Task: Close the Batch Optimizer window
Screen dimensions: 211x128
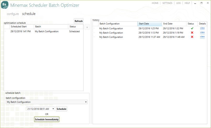Action: pyautogui.click(x=208, y=3)
